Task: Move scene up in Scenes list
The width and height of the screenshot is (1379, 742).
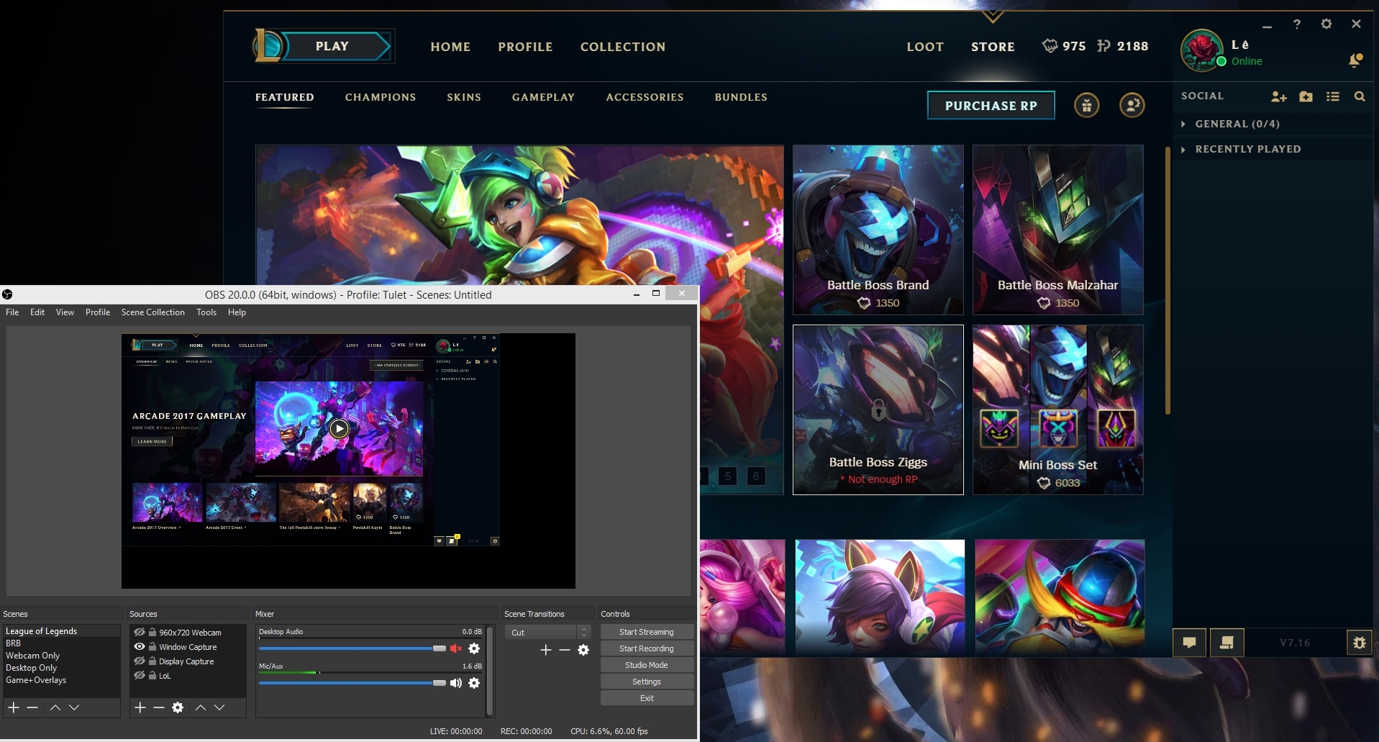Action: [x=55, y=707]
